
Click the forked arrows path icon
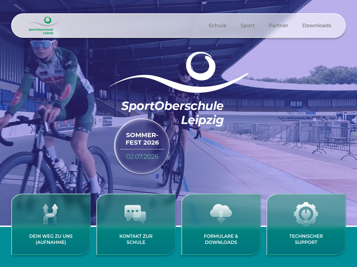click(50, 214)
